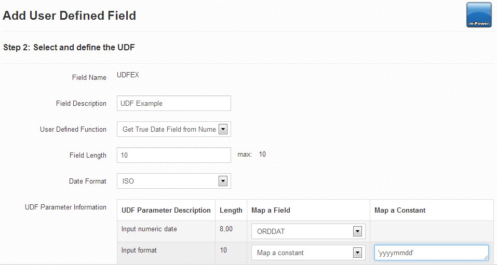Screen dimensions: 497x265
Task: Click the 'Step 2: Select and define the UDF' heading
Action: click(x=69, y=48)
